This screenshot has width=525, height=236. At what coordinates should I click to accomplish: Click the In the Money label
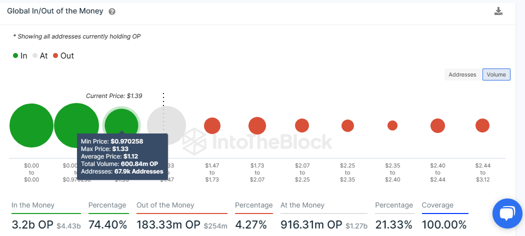(x=33, y=205)
